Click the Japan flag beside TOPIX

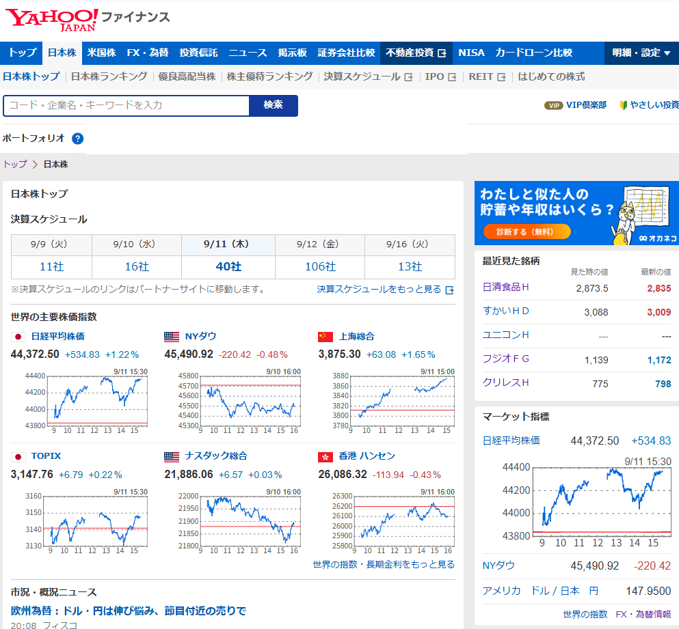click(x=18, y=456)
